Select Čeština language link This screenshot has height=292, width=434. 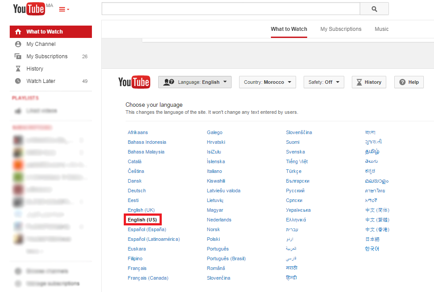pyautogui.click(x=136, y=171)
